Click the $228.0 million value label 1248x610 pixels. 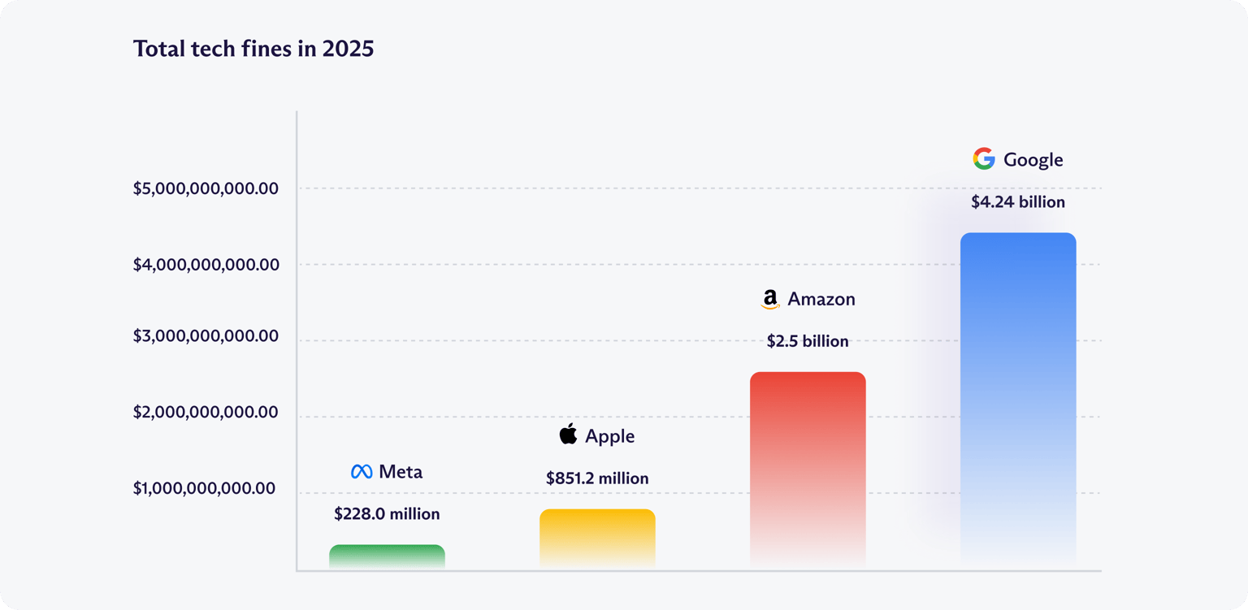[387, 514]
